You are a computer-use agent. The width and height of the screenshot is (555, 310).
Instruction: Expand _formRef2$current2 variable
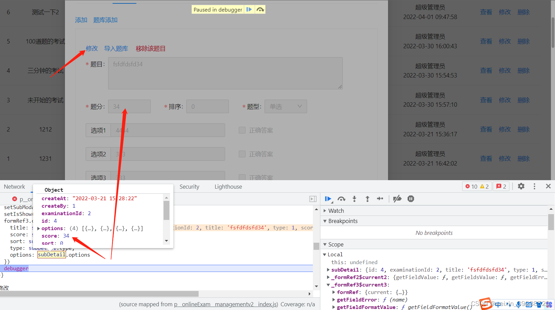click(x=328, y=277)
